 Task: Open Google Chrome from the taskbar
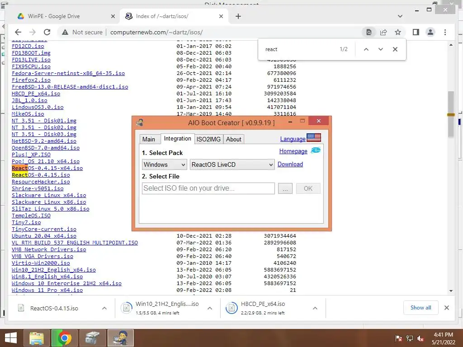click(x=64, y=338)
